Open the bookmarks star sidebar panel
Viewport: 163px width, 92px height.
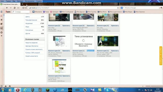(x=2, y=20)
